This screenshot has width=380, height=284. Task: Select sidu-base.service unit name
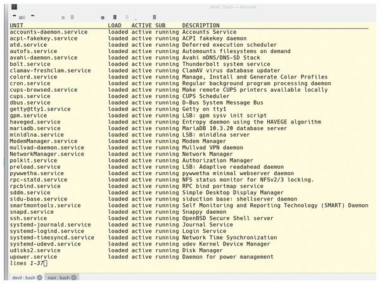pyautogui.click(x=39, y=199)
